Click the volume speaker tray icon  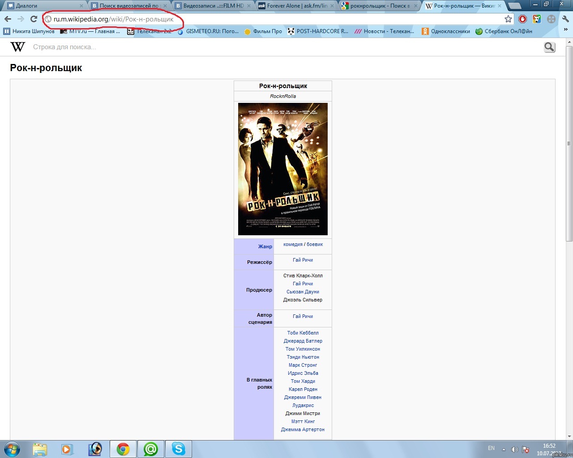[x=515, y=449]
